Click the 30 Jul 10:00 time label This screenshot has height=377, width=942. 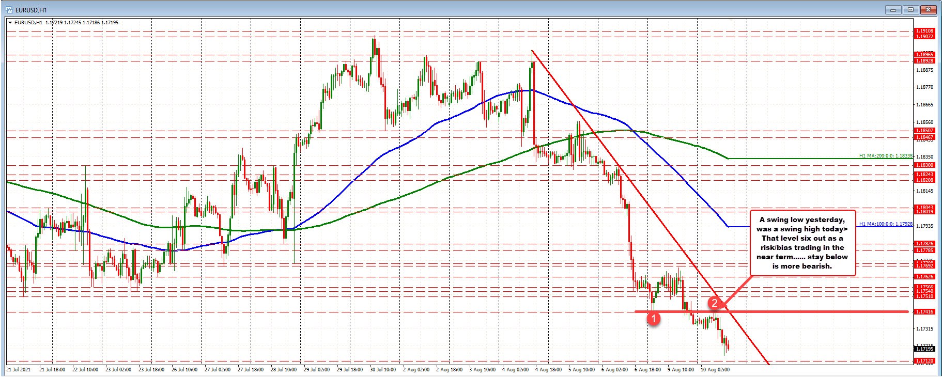[383, 370]
